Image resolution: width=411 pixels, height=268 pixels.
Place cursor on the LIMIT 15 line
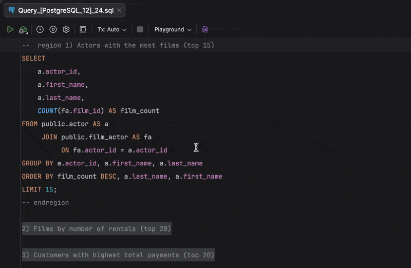coord(39,189)
